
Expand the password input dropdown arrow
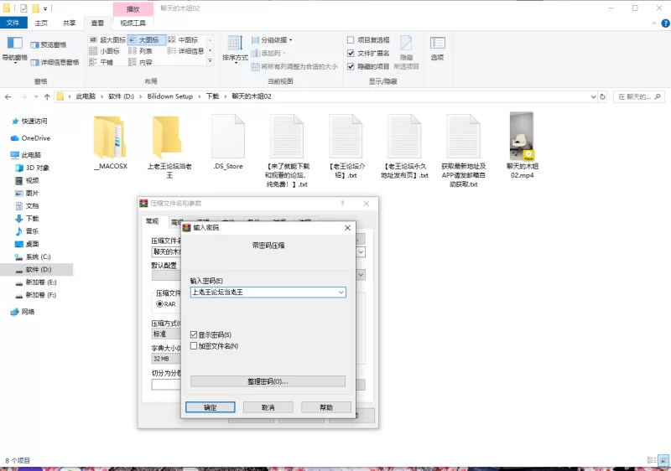click(x=341, y=292)
